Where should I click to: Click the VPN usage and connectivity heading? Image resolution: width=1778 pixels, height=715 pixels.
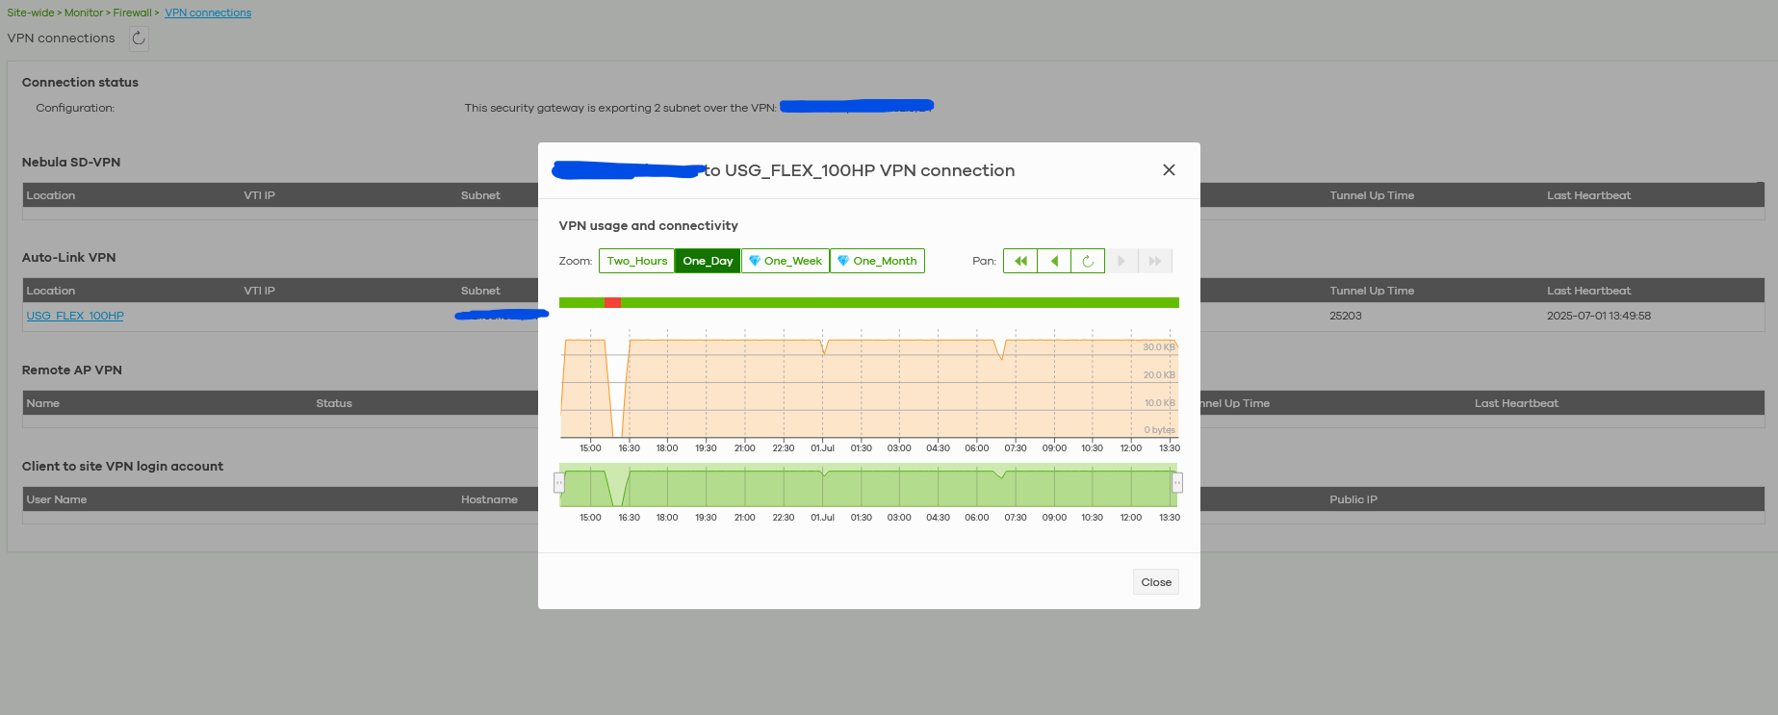click(x=649, y=225)
